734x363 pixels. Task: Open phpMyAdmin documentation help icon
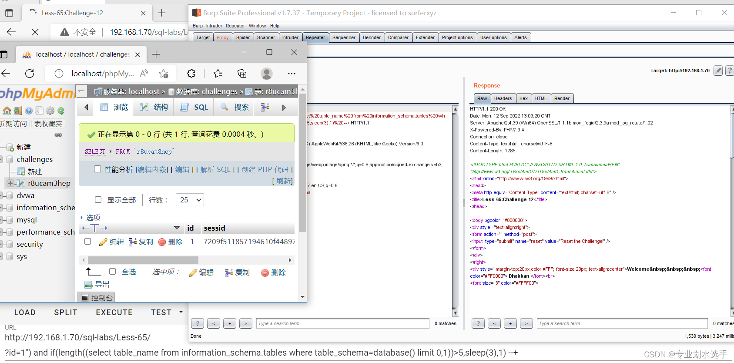pyautogui.click(x=29, y=111)
